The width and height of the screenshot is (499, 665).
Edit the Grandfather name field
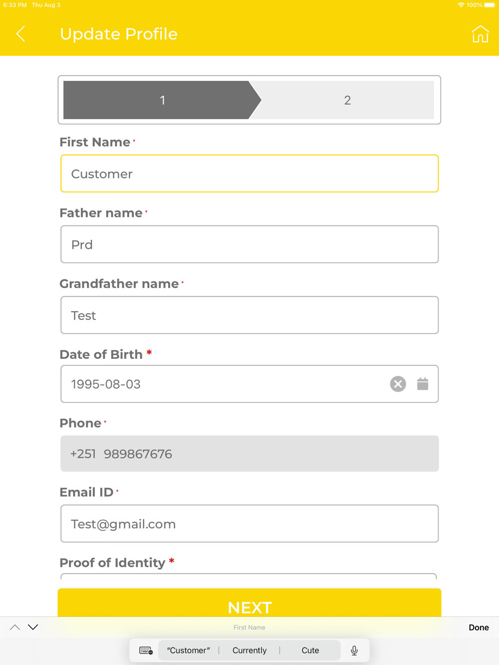(249, 316)
